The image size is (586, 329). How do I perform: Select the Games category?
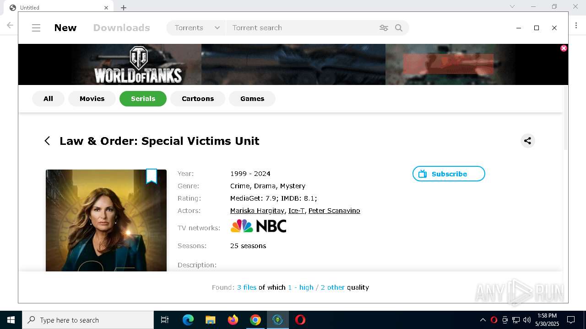pyautogui.click(x=252, y=99)
